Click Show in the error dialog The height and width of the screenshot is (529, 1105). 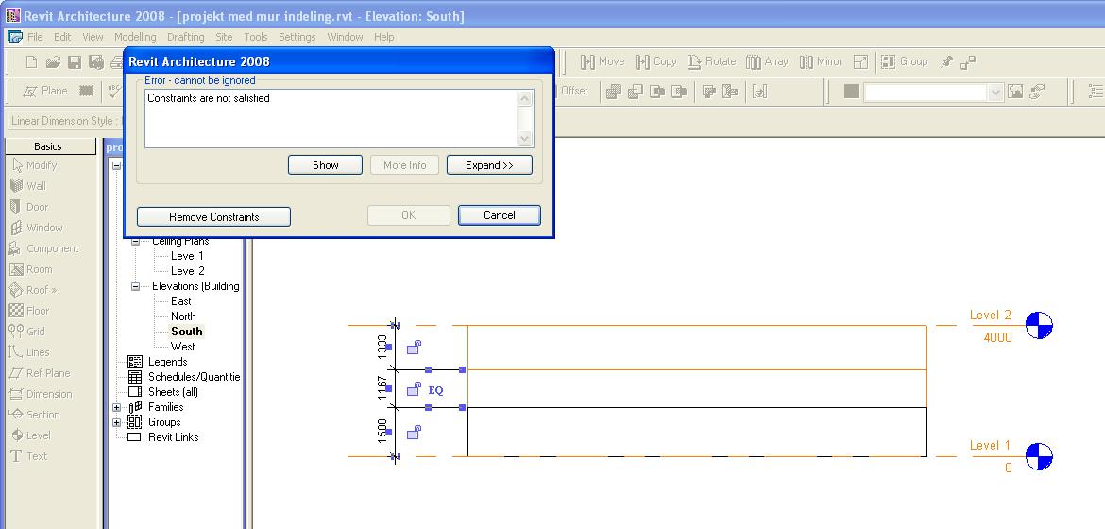click(x=326, y=165)
